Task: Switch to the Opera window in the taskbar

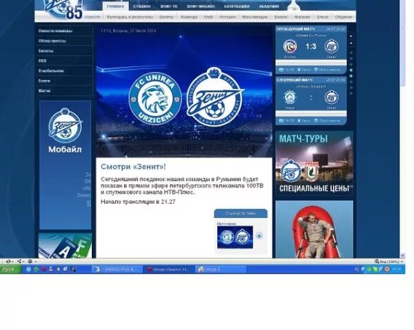Action: (x=169, y=269)
